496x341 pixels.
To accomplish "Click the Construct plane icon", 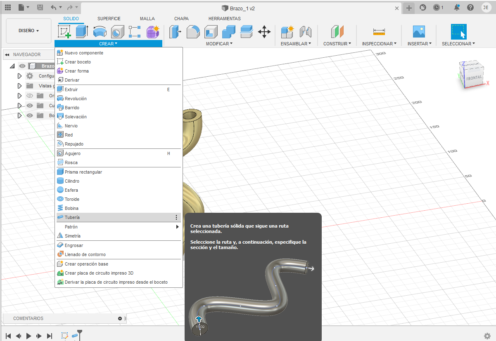I will pyautogui.click(x=337, y=32).
